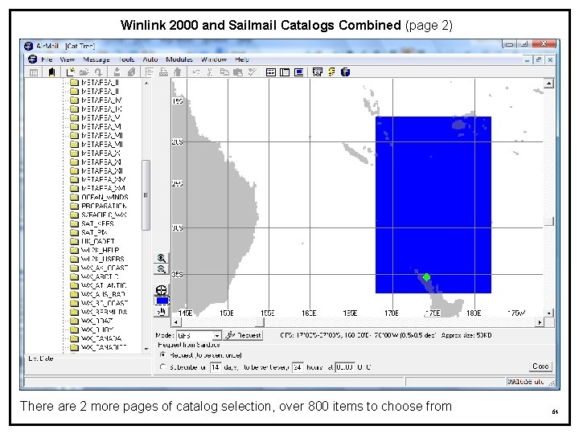Click the catalog tree scroll down arrow
This screenshot has height=434, width=579.
[146, 348]
